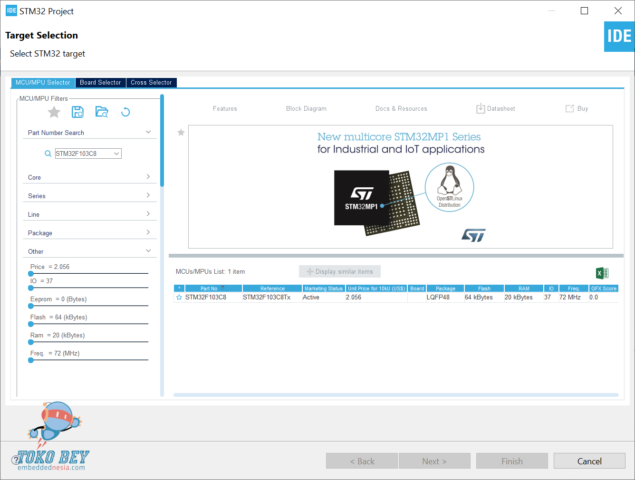Viewport: 635px width, 480px height.
Task: Switch to the Cross Selector tab
Action: click(x=151, y=83)
